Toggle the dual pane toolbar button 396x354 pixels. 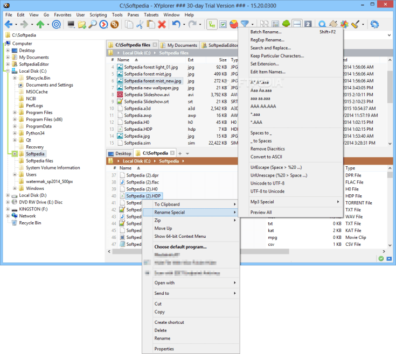(297, 24)
